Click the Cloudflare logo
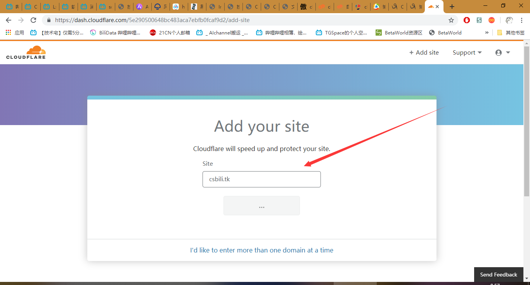The width and height of the screenshot is (530, 285). coord(26,52)
